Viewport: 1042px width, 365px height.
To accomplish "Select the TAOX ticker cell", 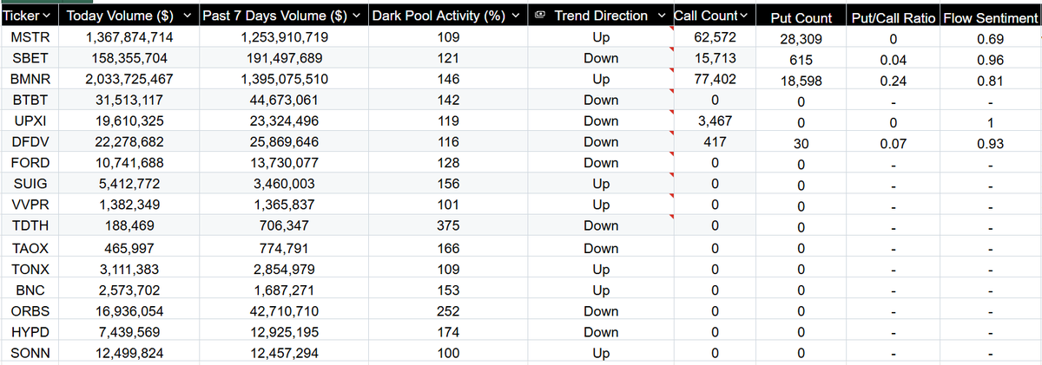I will click(x=30, y=247).
